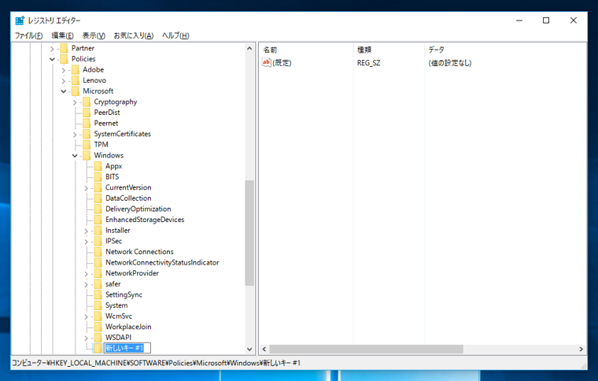Click the tree scroll down arrow
This screenshot has width=598, height=381.
coord(249,349)
